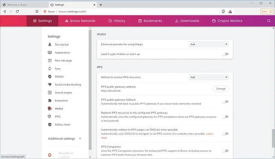Click the Error button in toolbar
This screenshot has height=159, width=275.
click(x=266, y=12)
